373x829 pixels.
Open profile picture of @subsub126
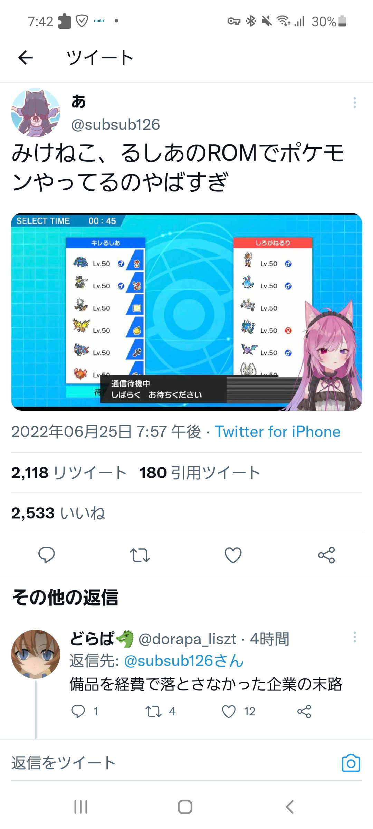36,113
